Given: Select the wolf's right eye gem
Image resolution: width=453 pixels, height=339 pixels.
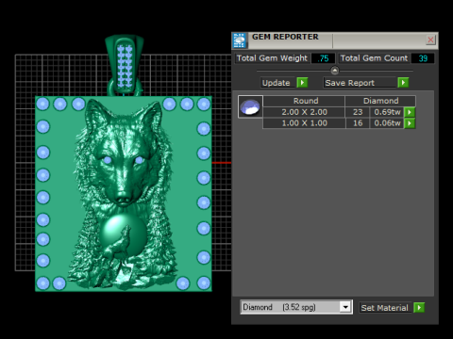Looking at the screenshot, I should click(x=139, y=160).
